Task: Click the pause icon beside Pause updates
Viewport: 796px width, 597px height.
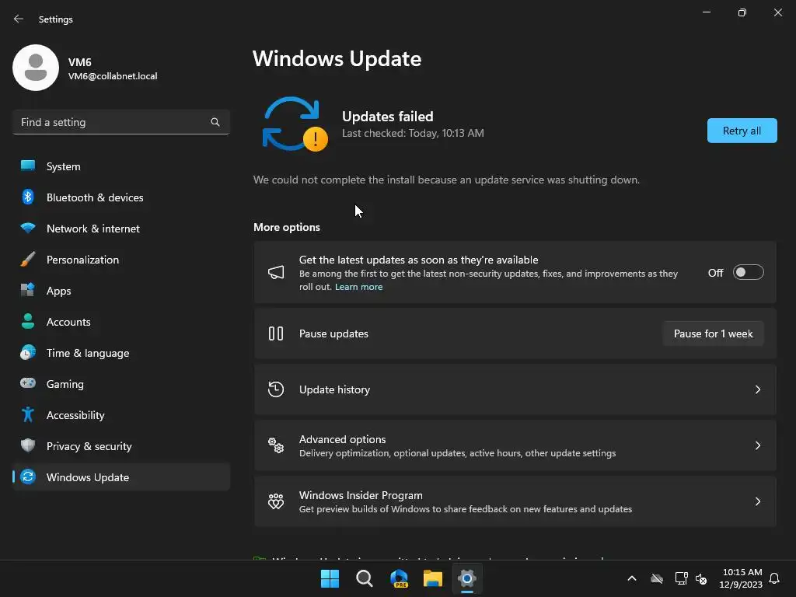Action: pos(276,333)
